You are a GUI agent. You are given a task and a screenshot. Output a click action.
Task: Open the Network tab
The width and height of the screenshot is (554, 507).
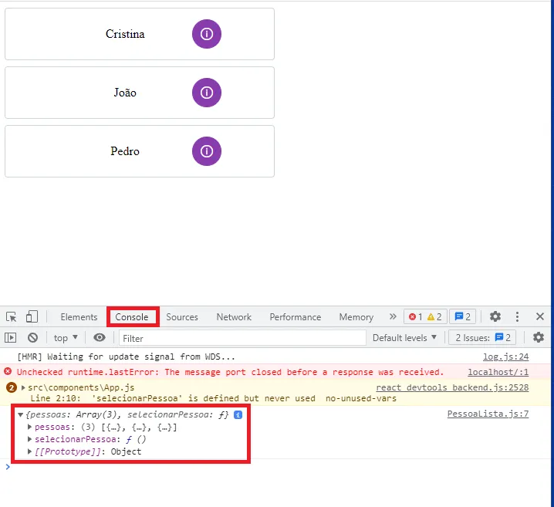234,317
